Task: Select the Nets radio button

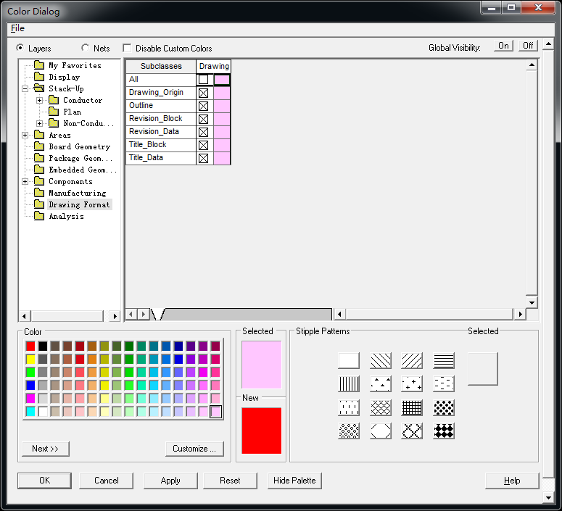Action: [x=86, y=49]
